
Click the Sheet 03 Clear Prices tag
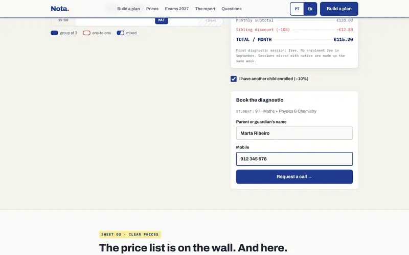[x=130, y=235]
